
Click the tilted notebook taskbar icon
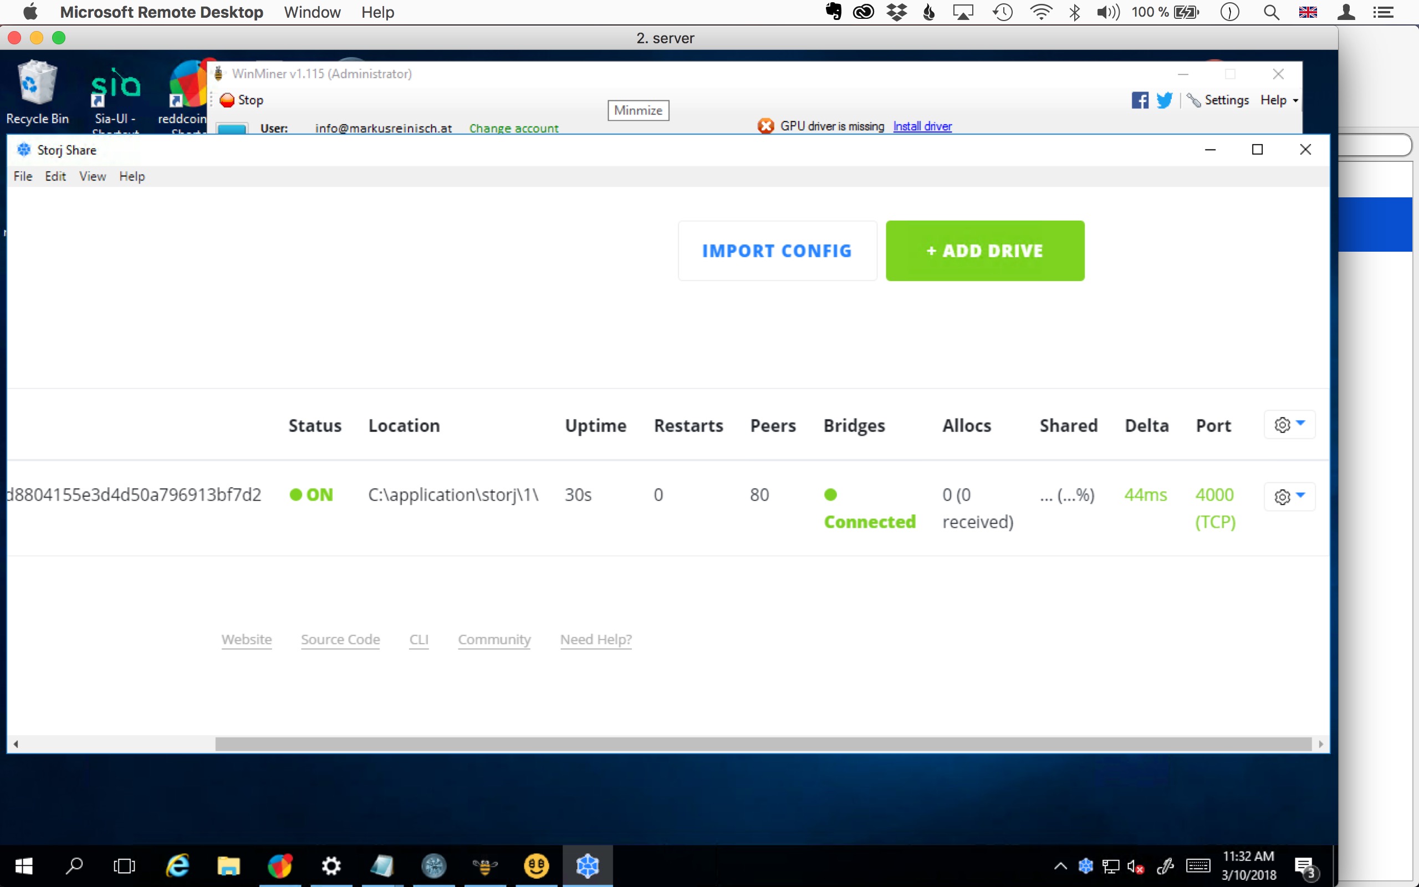coord(382,866)
